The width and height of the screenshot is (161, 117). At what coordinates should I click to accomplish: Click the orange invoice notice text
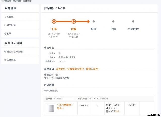point(78,69)
